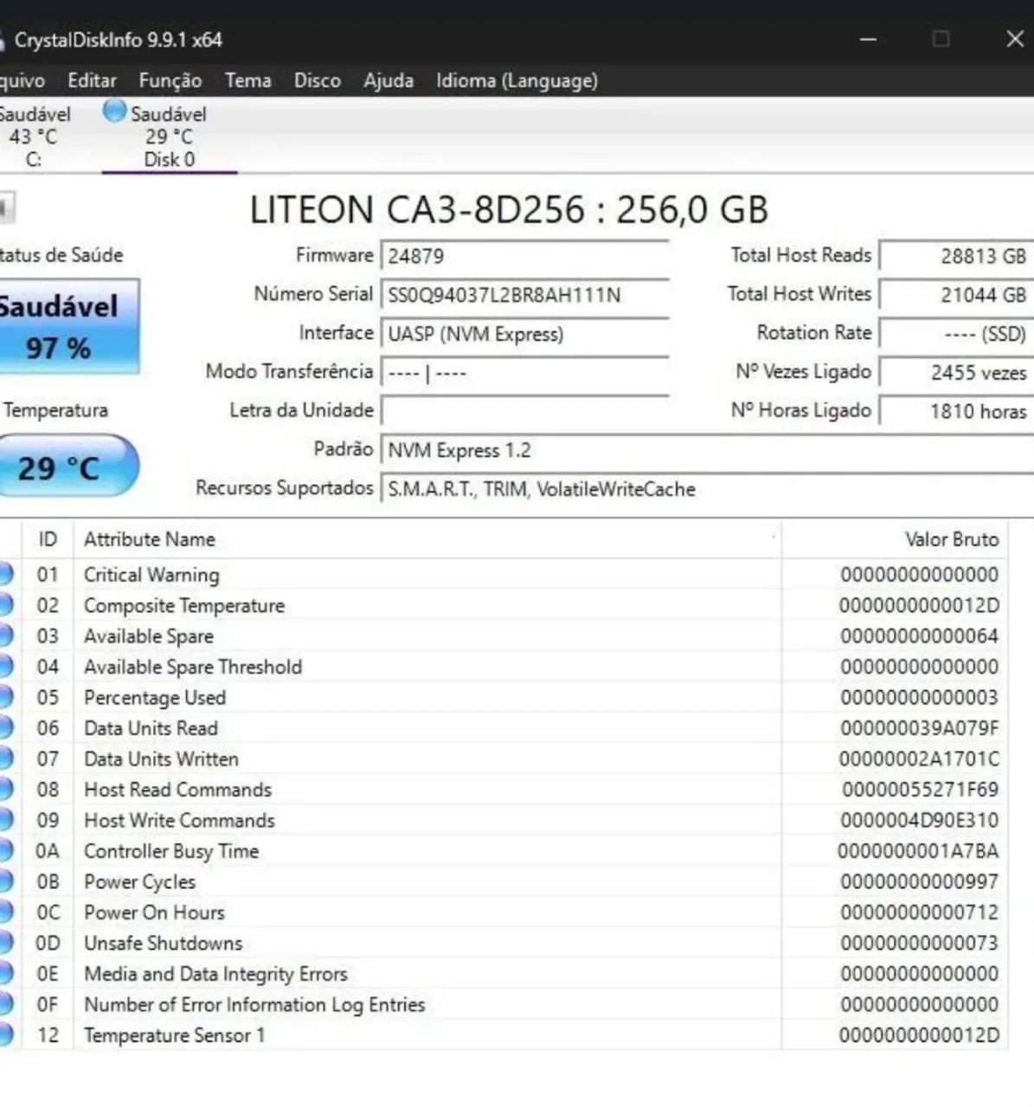The width and height of the screenshot is (1034, 1107).
Task: Select the C: drive tab at 43 °C
Action: (35, 136)
